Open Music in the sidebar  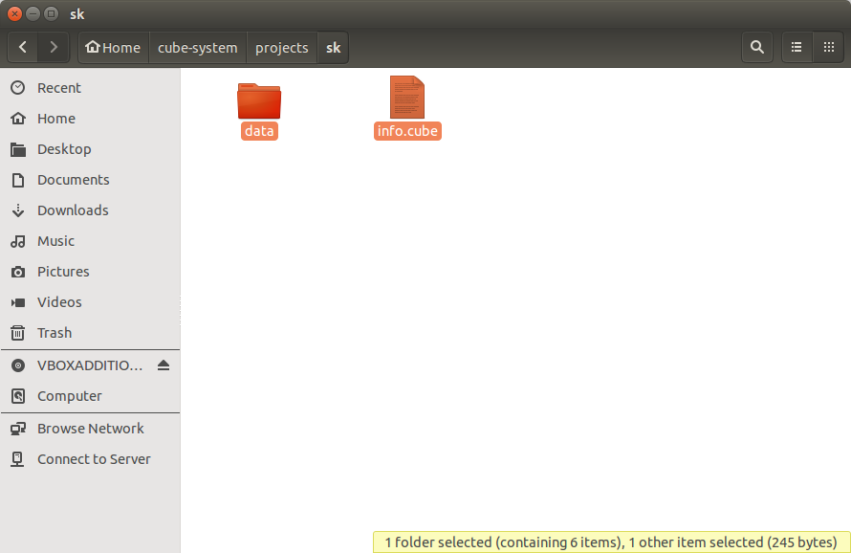coord(90,241)
